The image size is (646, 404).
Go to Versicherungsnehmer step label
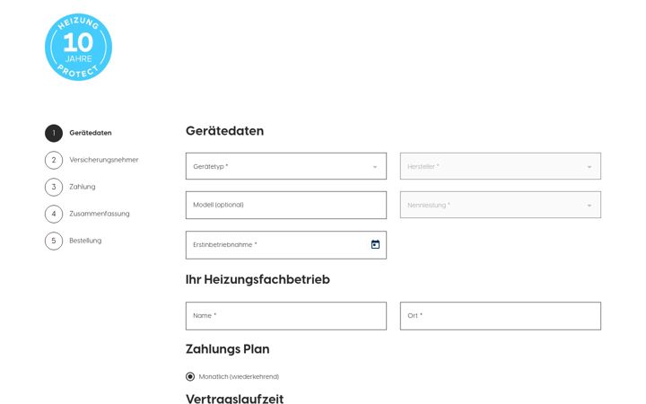click(x=104, y=160)
